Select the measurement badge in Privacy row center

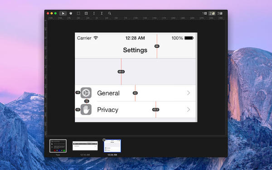tap(155, 110)
